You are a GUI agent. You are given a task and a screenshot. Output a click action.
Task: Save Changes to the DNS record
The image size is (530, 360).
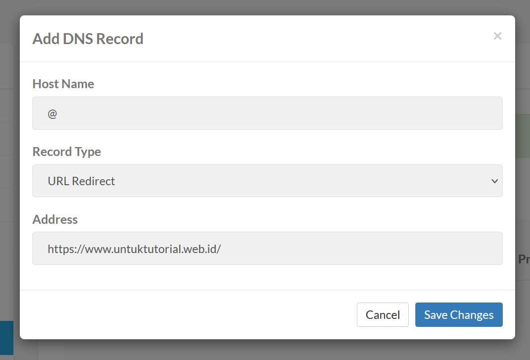pyautogui.click(x=459, y=315)
